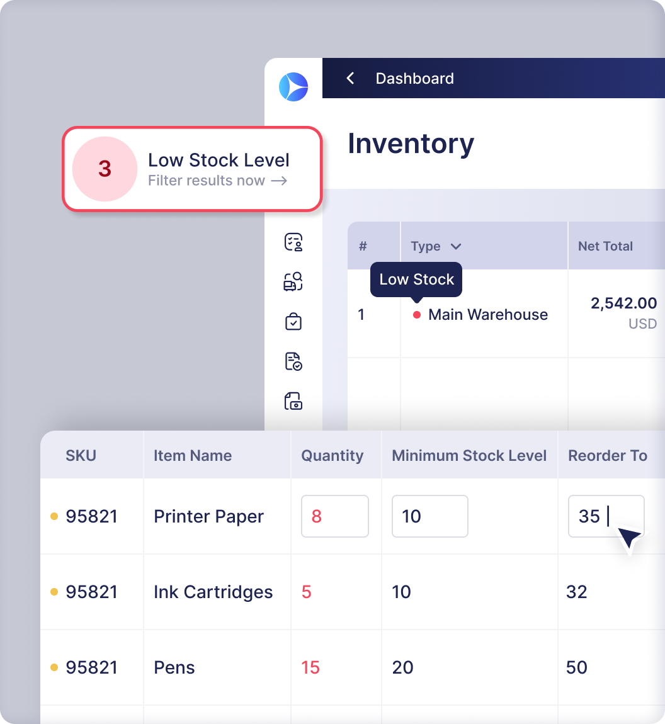Click the red Low Stock status dot
This screenshot has width=665, height=724.
tap(416, 315)
